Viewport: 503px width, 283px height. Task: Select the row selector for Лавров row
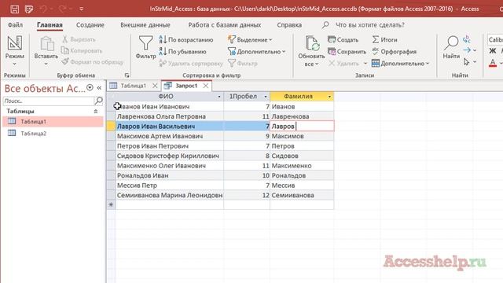(x=111, y=126)
